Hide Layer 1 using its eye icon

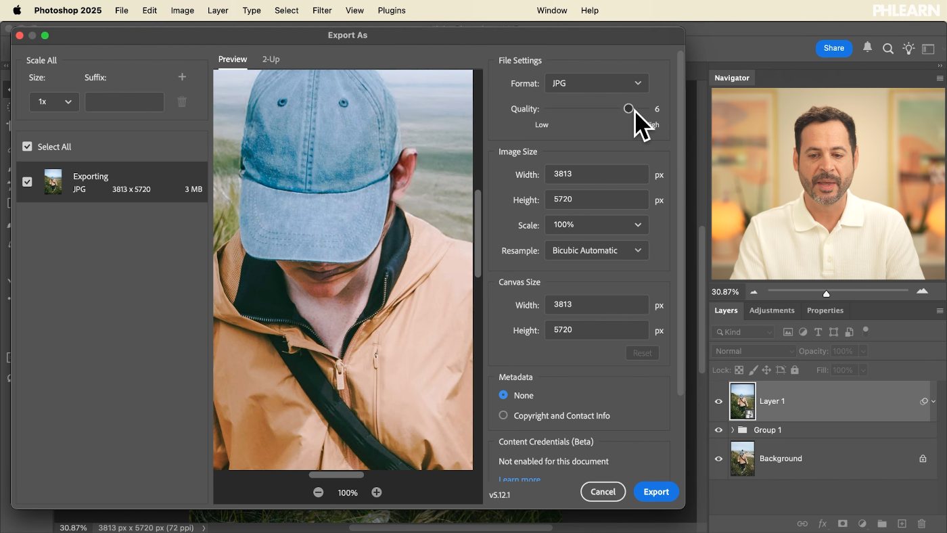coord(718,401)
